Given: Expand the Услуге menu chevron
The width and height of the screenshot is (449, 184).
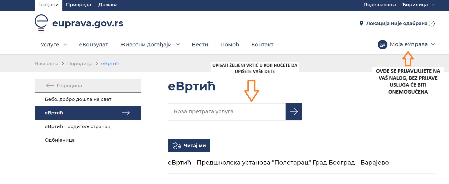Looking at the screenshot, I should 66,45.
